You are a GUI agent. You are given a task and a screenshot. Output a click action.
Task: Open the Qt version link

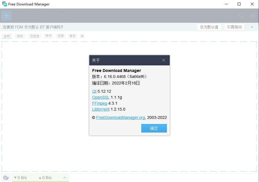[x=94, y=91]
